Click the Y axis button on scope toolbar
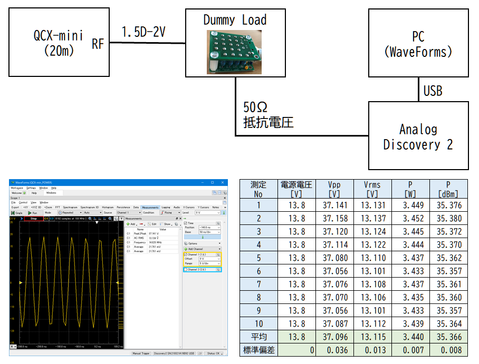 [121, 219]
